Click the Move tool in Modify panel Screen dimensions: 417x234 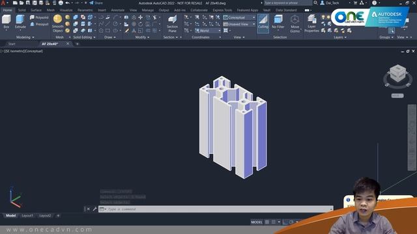[x=141, y=18]
